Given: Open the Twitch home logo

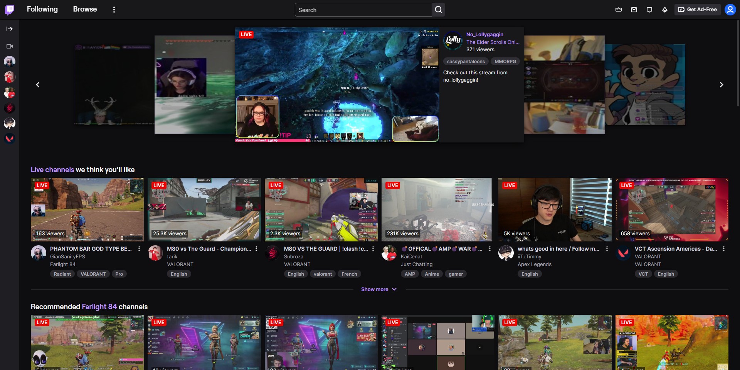Looking at the screenshot, I should pos(10,10).
